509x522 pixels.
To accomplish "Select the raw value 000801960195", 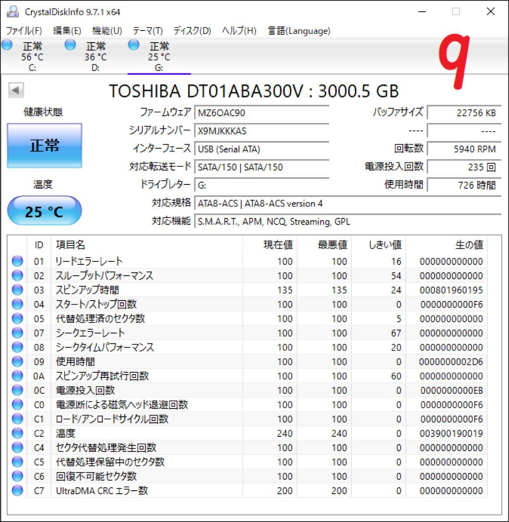I will 451,290.
